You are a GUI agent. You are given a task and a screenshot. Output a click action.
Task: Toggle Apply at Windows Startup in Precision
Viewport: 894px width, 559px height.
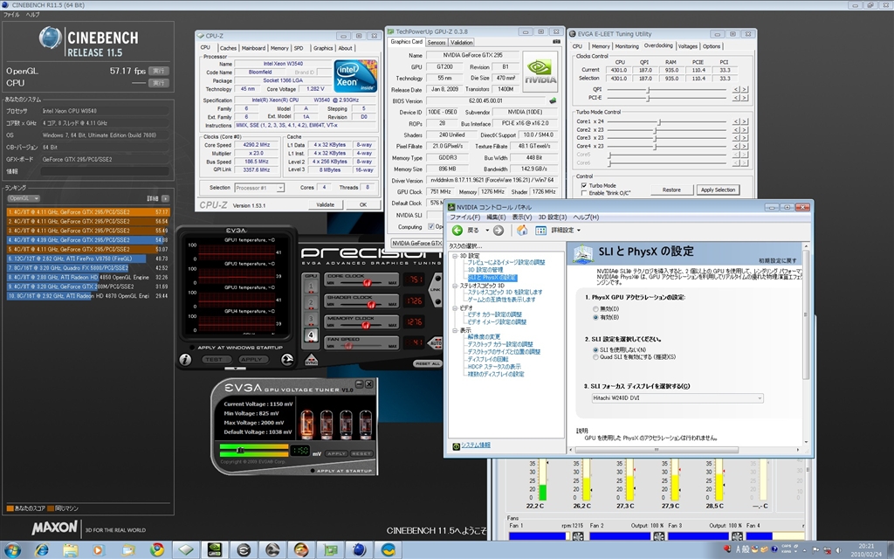[x=191, y=348]
